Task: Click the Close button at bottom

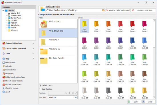Action: click(x=149, y=102)
